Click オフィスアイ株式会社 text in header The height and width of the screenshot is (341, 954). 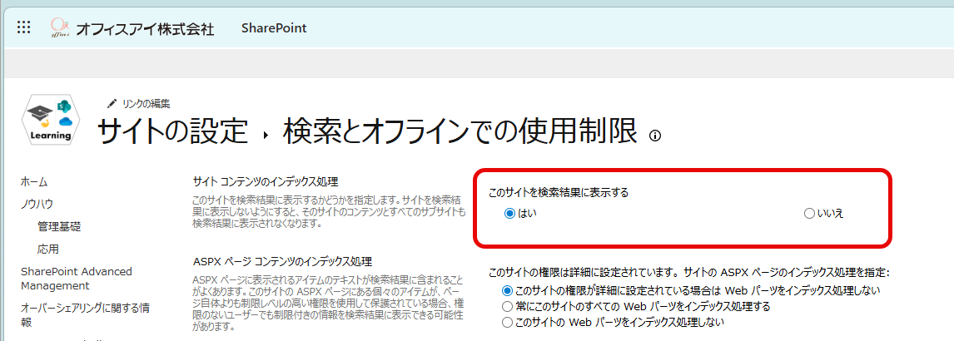click(145, 29)
